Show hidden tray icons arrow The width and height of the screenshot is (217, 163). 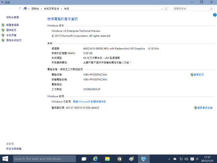coord(169,159)
